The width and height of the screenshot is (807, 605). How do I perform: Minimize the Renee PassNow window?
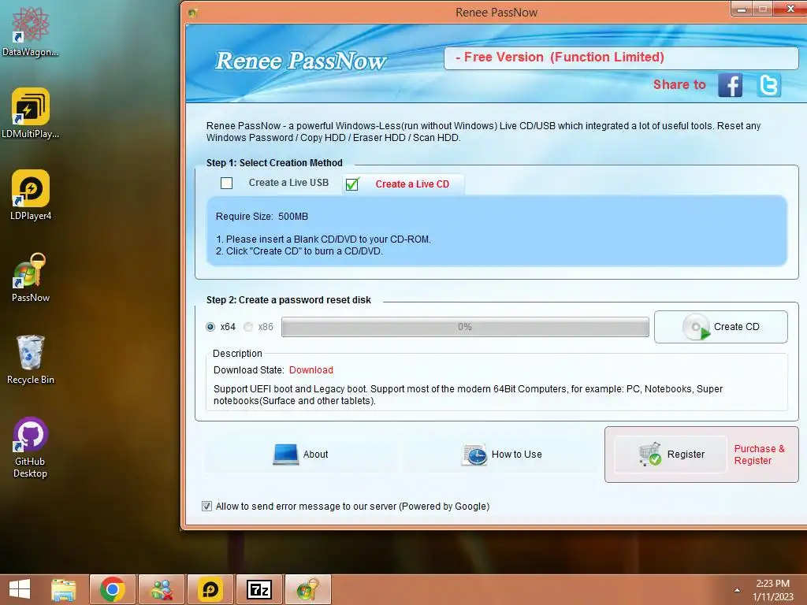pyautogui.click(x=741, y=9)
